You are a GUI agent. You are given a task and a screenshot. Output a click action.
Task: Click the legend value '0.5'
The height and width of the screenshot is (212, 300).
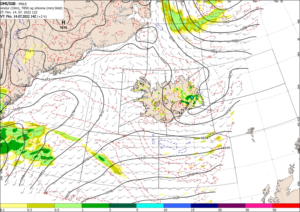(57, 210)
